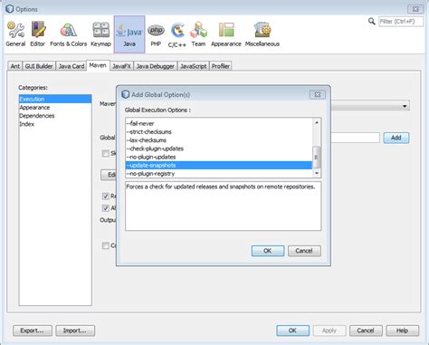
Task: Click Cancel in the Options window
Action: click(366, 331)
